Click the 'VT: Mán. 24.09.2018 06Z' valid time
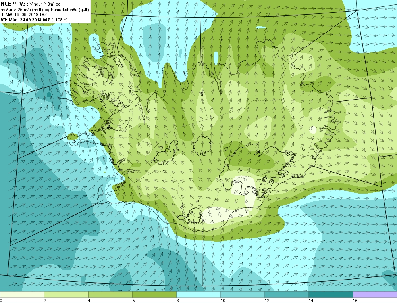This screenshot has width=397, height=303. pyautogui.click(x=25, y=20)
